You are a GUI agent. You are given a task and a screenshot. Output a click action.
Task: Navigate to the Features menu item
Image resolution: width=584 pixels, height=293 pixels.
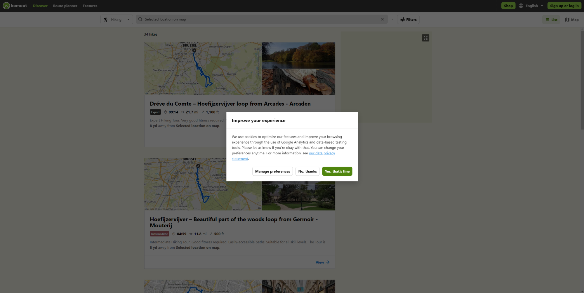click(x=90, y=6)
